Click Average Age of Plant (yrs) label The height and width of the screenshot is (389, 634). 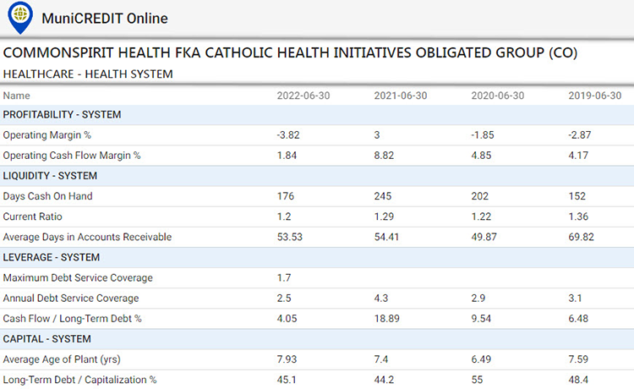pos(62,359)
